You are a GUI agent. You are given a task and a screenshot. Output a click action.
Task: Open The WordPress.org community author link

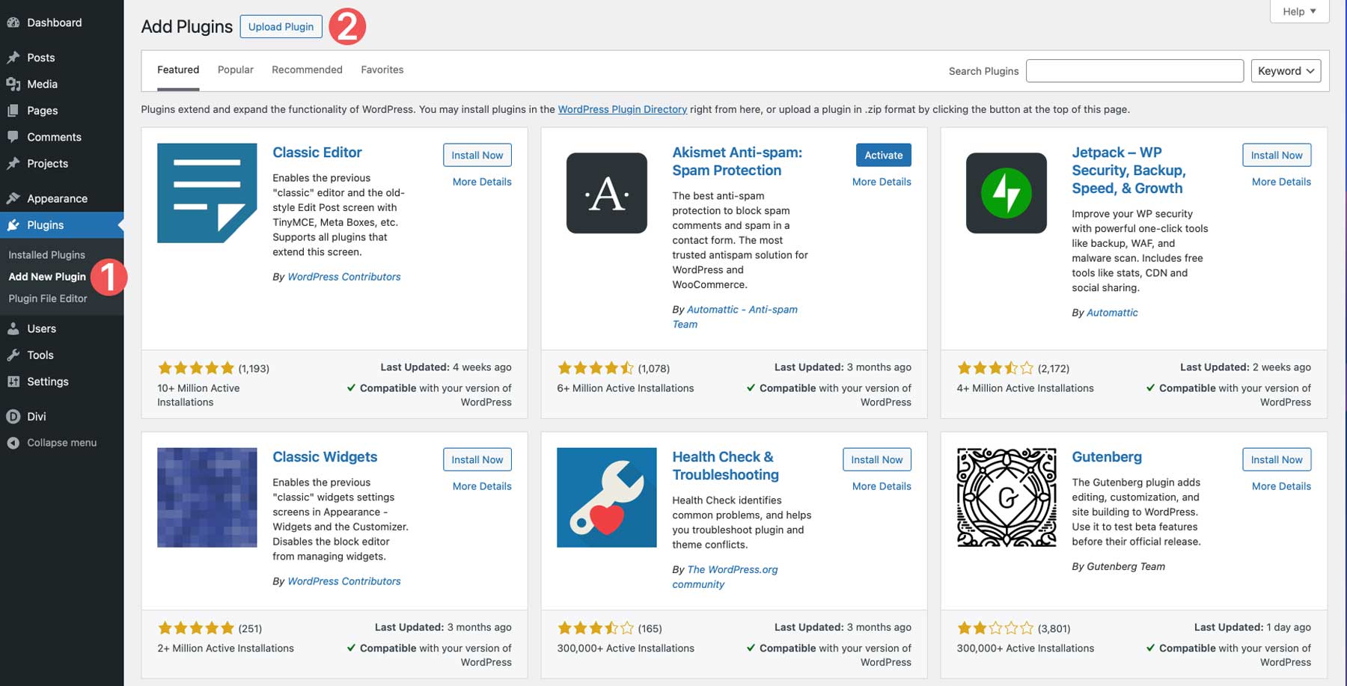pos(725,577)
